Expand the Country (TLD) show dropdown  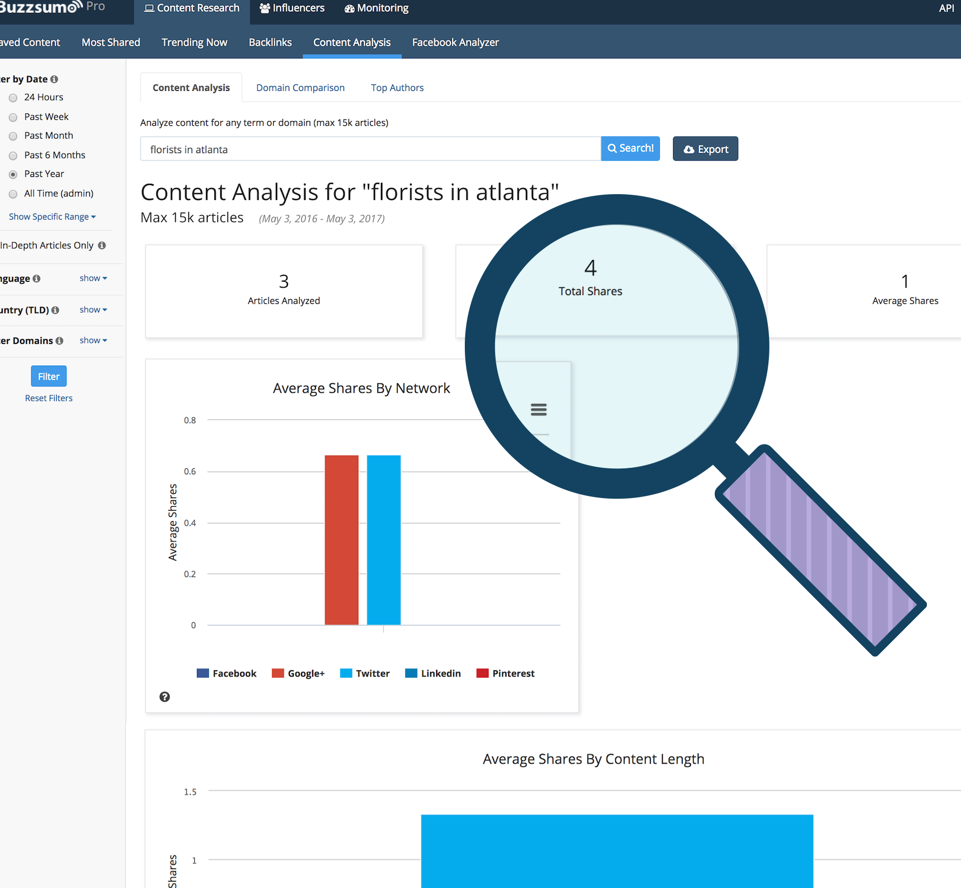coord(93,309)
